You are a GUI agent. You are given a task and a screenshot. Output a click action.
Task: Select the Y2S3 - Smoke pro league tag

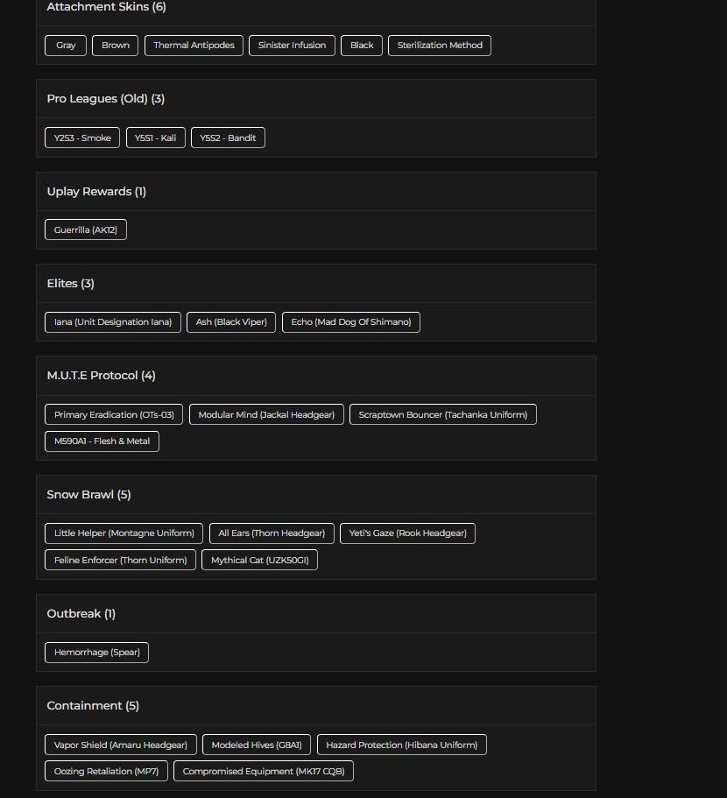pos(82,138)
